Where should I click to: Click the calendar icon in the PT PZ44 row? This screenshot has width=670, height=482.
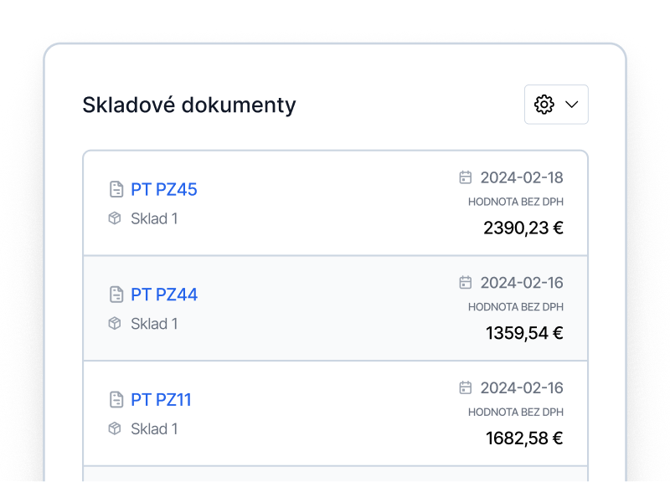[466, 282]
